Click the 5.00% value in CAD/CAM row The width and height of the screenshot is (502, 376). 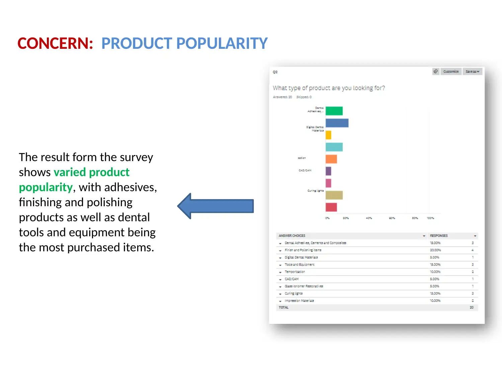[x=434, y=279]
